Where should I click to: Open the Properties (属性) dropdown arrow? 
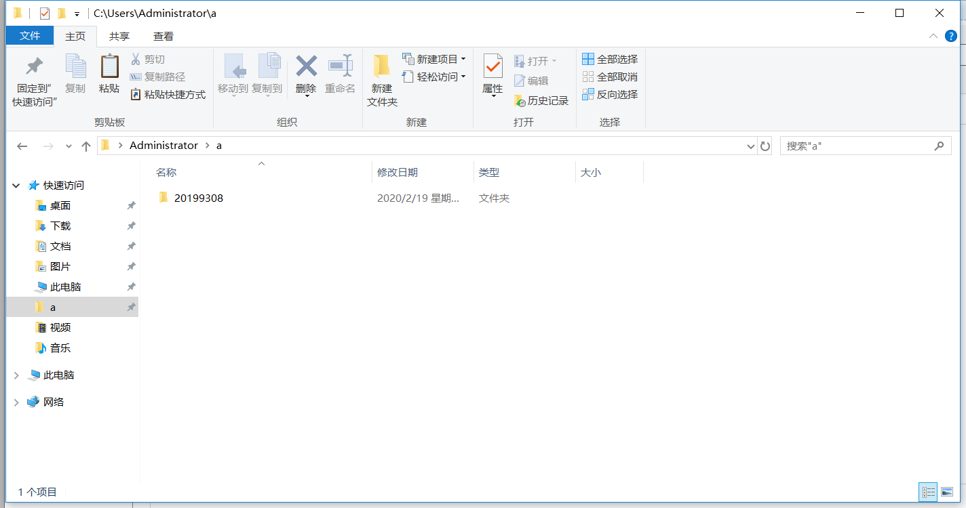point(493,96)
